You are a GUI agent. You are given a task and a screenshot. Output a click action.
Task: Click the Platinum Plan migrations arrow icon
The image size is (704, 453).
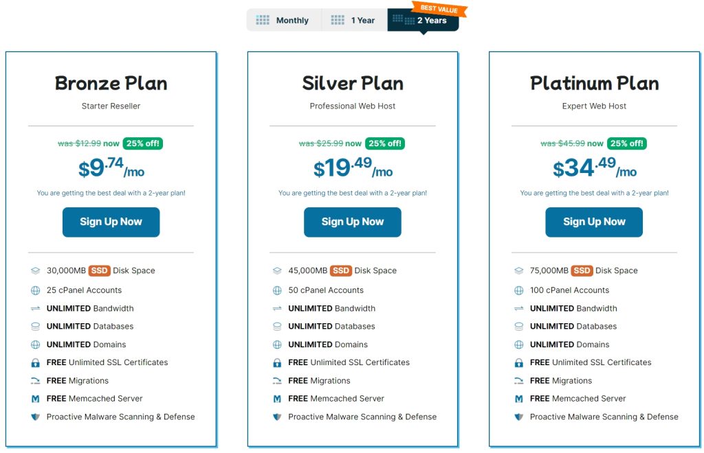tap(519, 380)
